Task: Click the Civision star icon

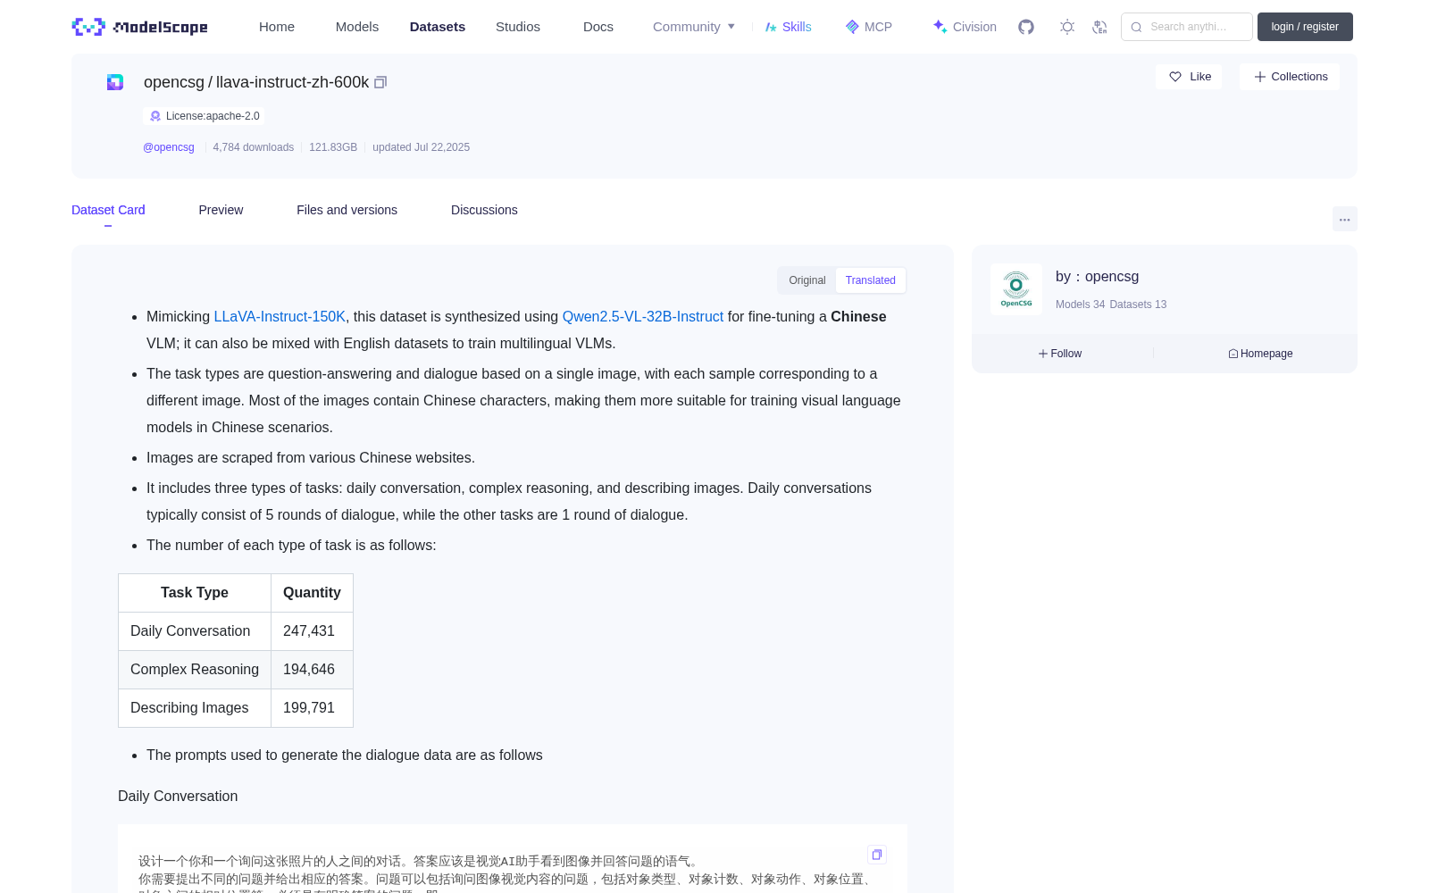Action: coord(940,27)
